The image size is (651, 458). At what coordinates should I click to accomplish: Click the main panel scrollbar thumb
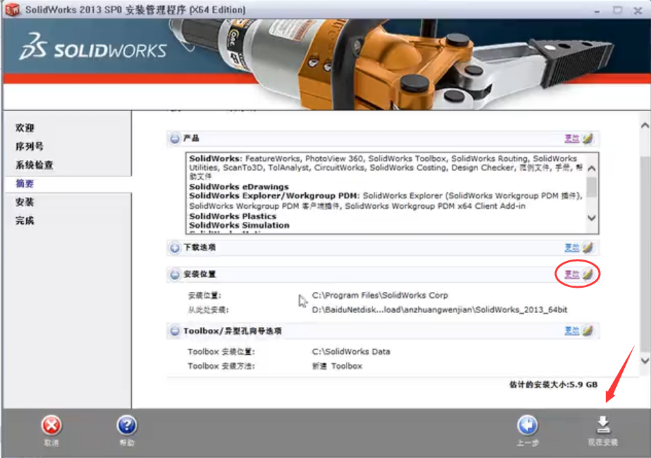tap(645, 254)
